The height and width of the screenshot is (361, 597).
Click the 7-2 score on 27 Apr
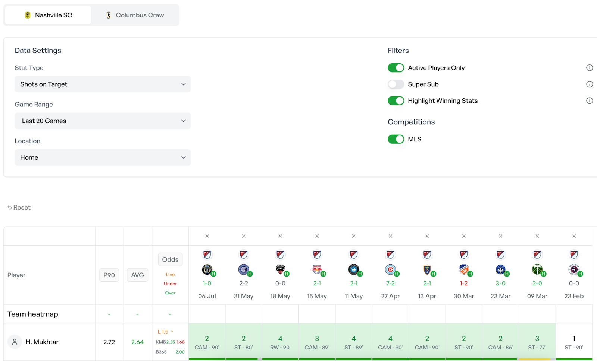[x=390, y=283]
